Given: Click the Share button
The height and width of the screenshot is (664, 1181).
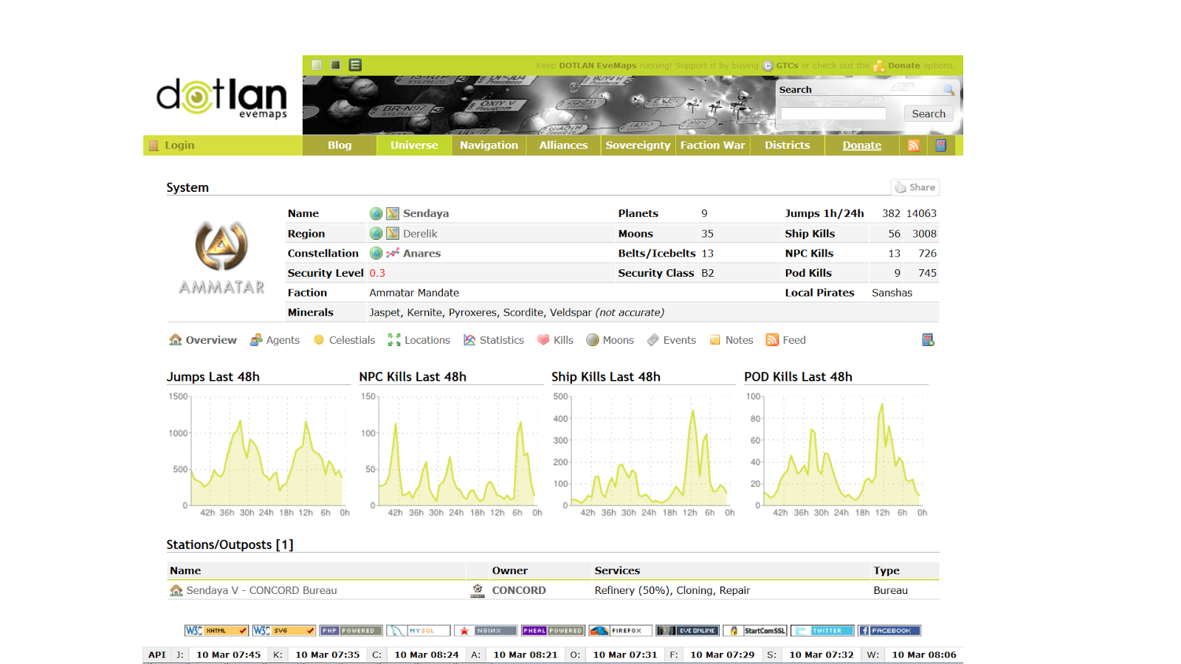Looking at the screenshot, I should point(915,187).
